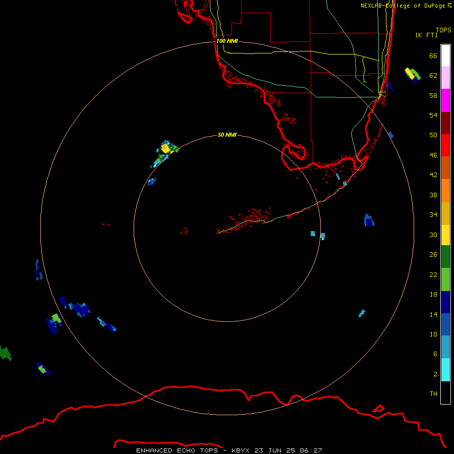
Task: Click the medium blue legend swatch near 14
Action: [x=445, y=324]
